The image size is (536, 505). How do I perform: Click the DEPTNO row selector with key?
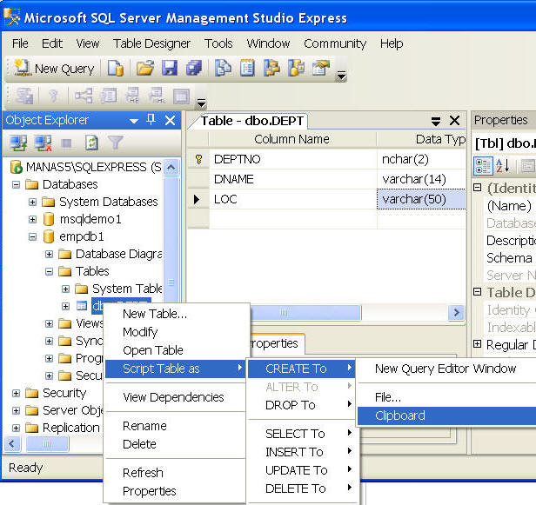(198, 159)
